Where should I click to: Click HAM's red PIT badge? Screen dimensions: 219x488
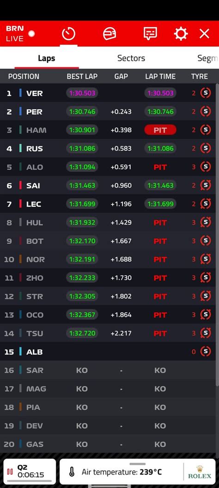[160, 130]
